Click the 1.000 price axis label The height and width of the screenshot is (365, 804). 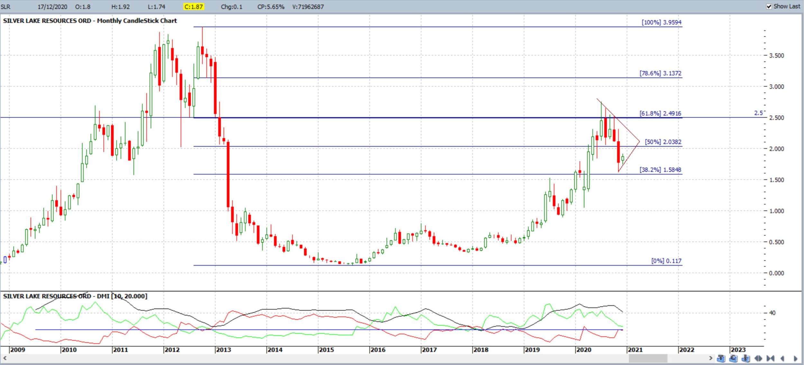click(x=776, y=211)
